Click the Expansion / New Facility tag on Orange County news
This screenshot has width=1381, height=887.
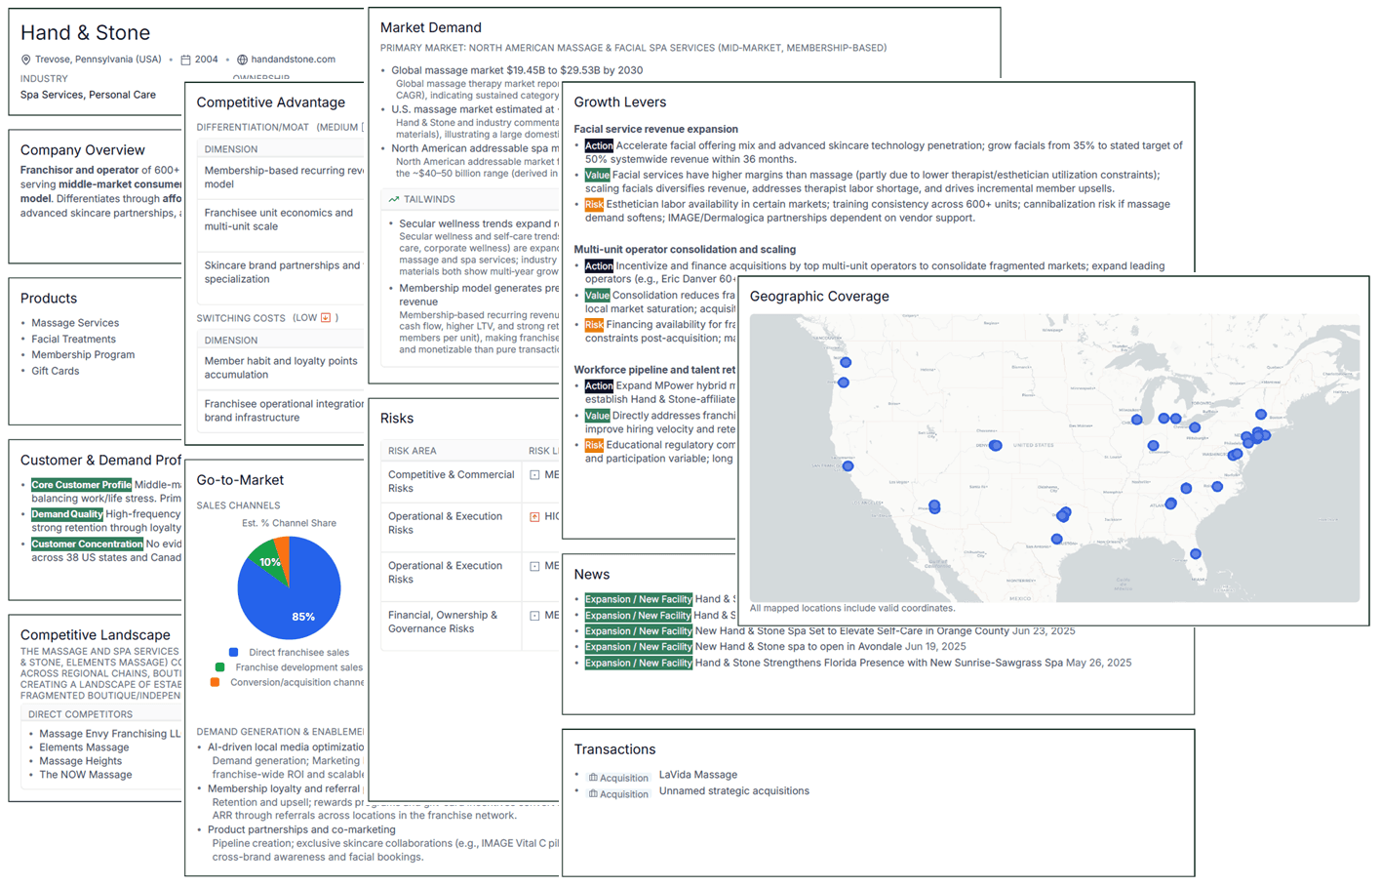coord(638,631)
